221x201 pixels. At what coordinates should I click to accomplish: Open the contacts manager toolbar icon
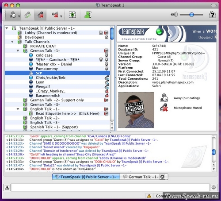[x=88, y=15]
